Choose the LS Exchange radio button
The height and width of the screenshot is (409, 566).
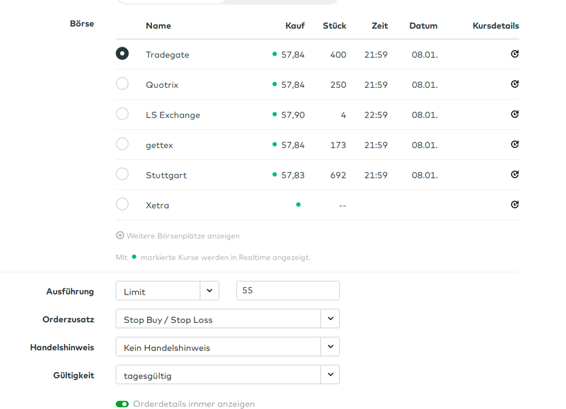(122, 114)
